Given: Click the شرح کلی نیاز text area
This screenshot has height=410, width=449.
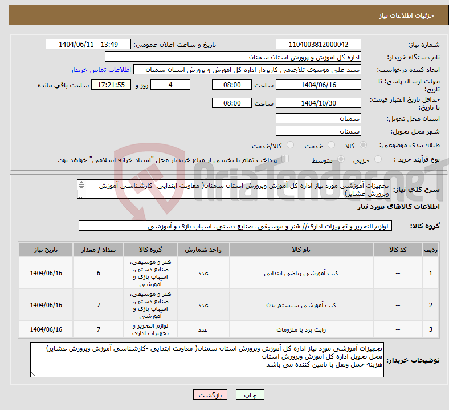Looking at the screenshot, I should coord(234,189).
